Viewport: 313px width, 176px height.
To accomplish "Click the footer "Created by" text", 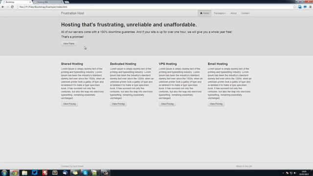I will (x=72, y=166).
